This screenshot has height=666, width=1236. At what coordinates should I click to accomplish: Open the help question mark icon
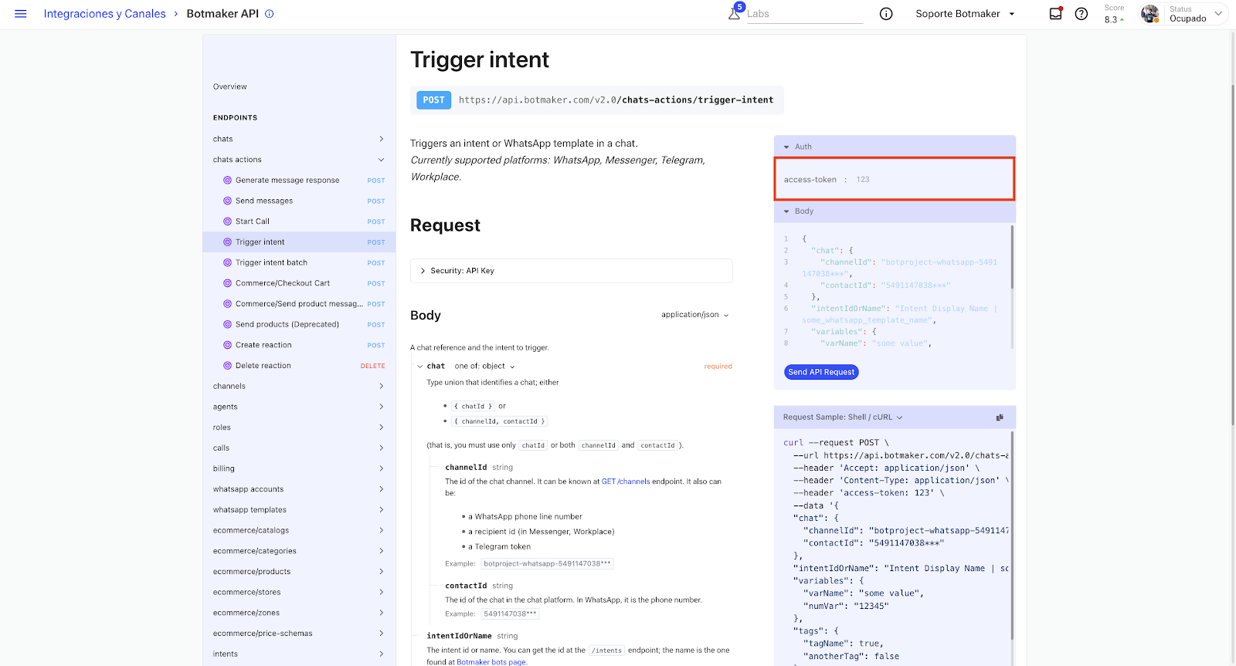[1081, 14]
